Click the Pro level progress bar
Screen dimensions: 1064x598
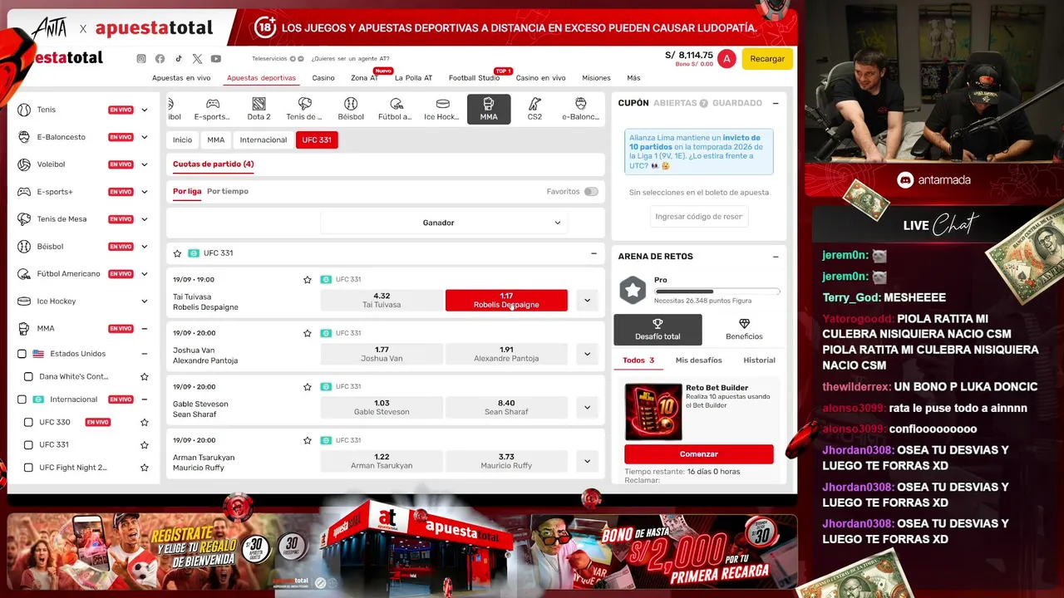pyautogui.click(x=717, y=292)
